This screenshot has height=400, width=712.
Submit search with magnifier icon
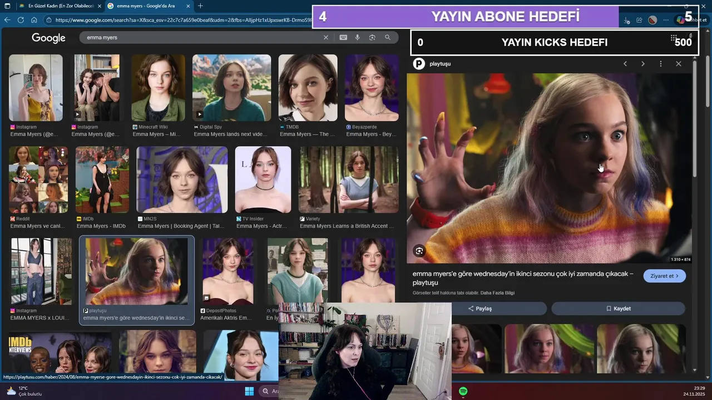[x=388, y=37]
